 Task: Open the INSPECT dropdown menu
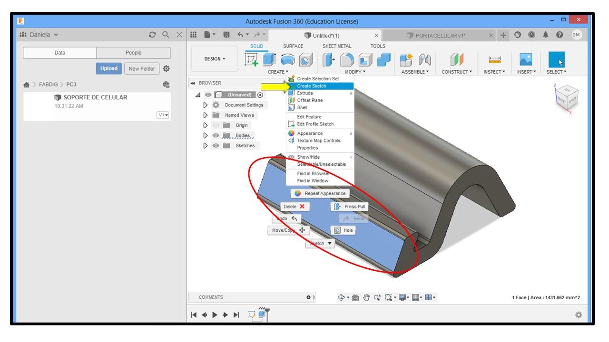coord(495,72)
